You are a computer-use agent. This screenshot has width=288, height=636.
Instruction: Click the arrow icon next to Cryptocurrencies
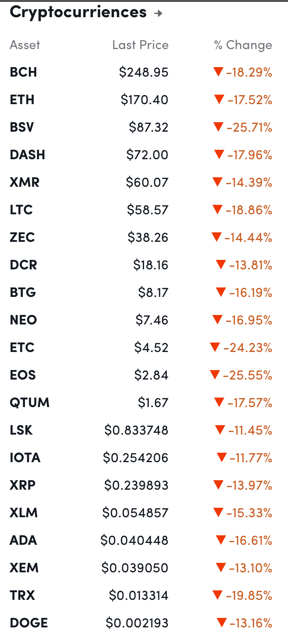pyautogui.click(x=158, y=13)
